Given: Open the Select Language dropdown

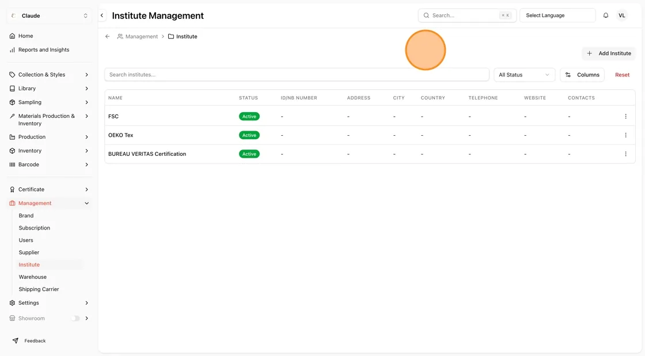Looking at the screenshot, I should [557, 16].
